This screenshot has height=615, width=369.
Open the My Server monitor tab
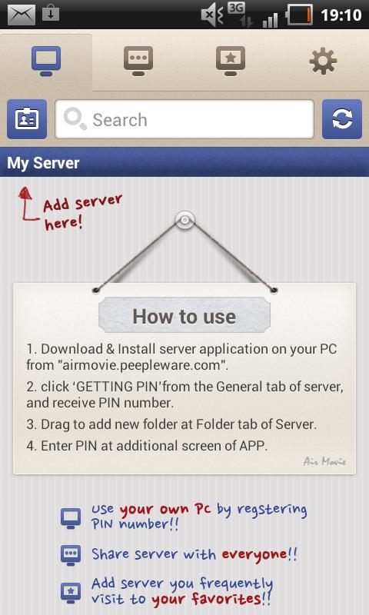(x=46, y=61)
